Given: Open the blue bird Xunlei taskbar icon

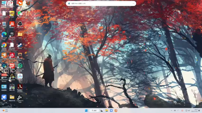Looking at the screenshot, I should click(111, 110).
